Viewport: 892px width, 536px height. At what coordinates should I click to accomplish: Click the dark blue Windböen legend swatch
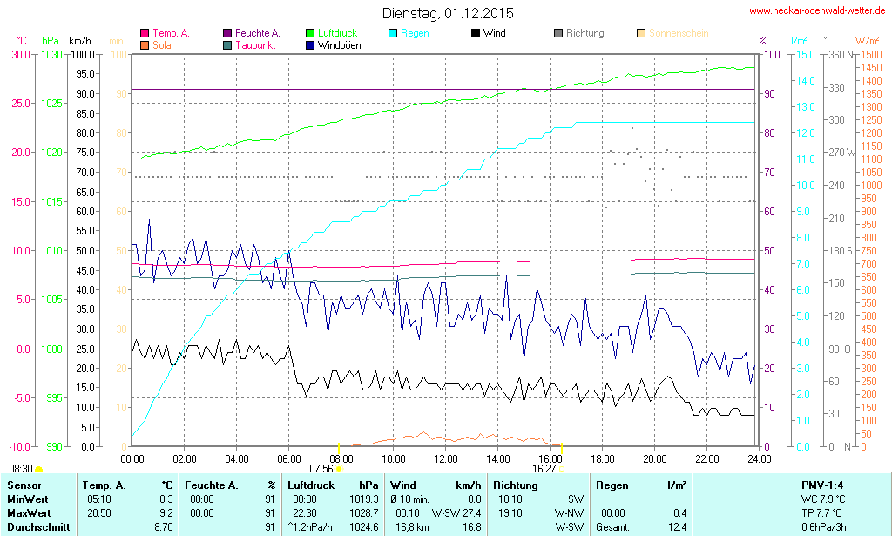pyautogui.click(x=310, y=45)
